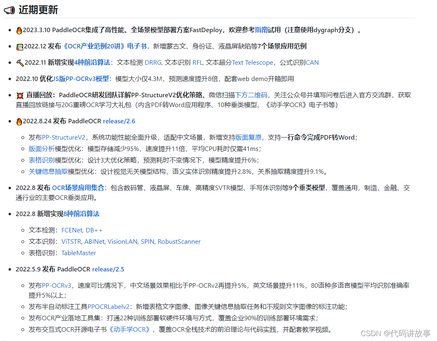The image size is (437, 341).
Task: Open the 指南 link for FastDeploy
Action: 261,30
